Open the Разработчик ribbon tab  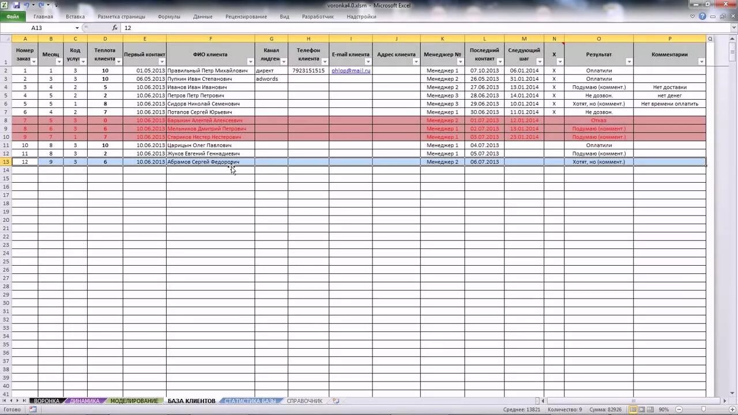click(318, 17)
